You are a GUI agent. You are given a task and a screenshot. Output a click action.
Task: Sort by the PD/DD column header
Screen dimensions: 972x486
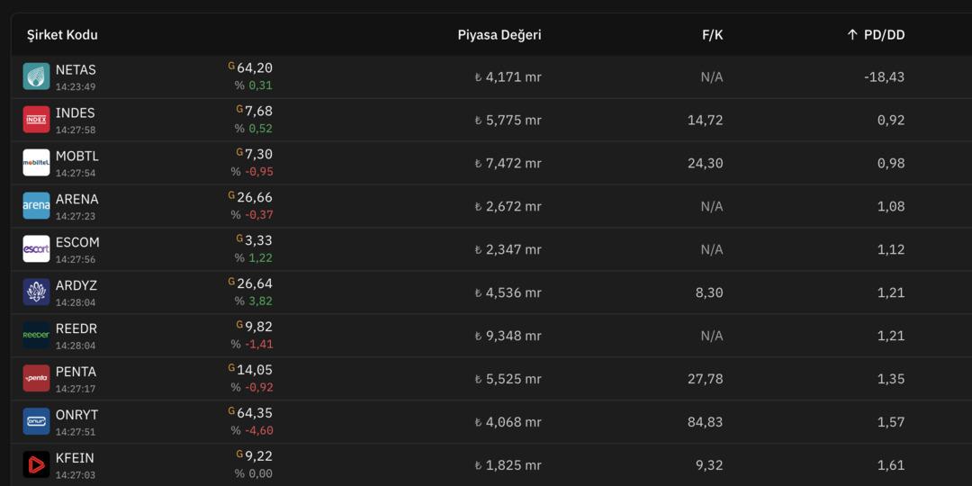[883, 35]
